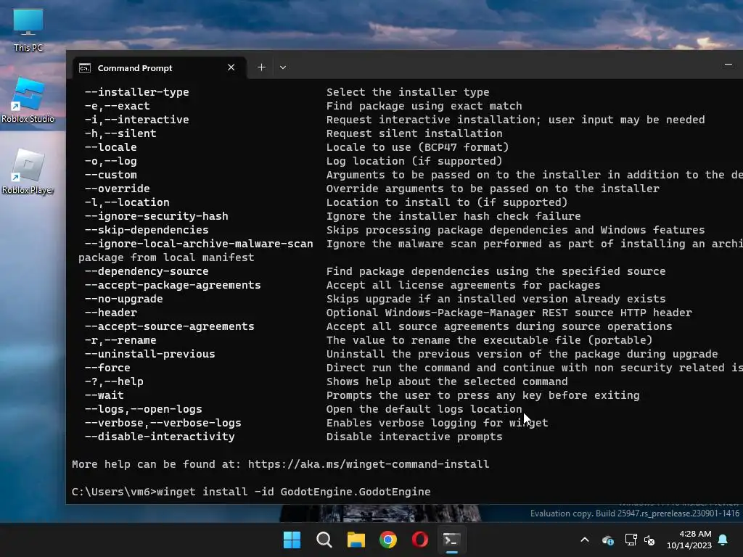Click the 'package from local manifest' line
Image resolution: width=743 pixels, height=557 pixels.
pyautogui.click(x=166, y=257)
